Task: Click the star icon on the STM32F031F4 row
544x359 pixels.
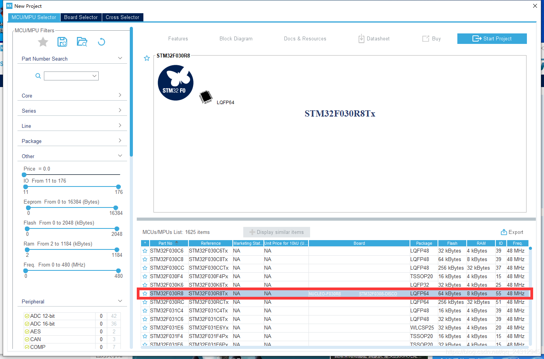Action: click(145, 336)
